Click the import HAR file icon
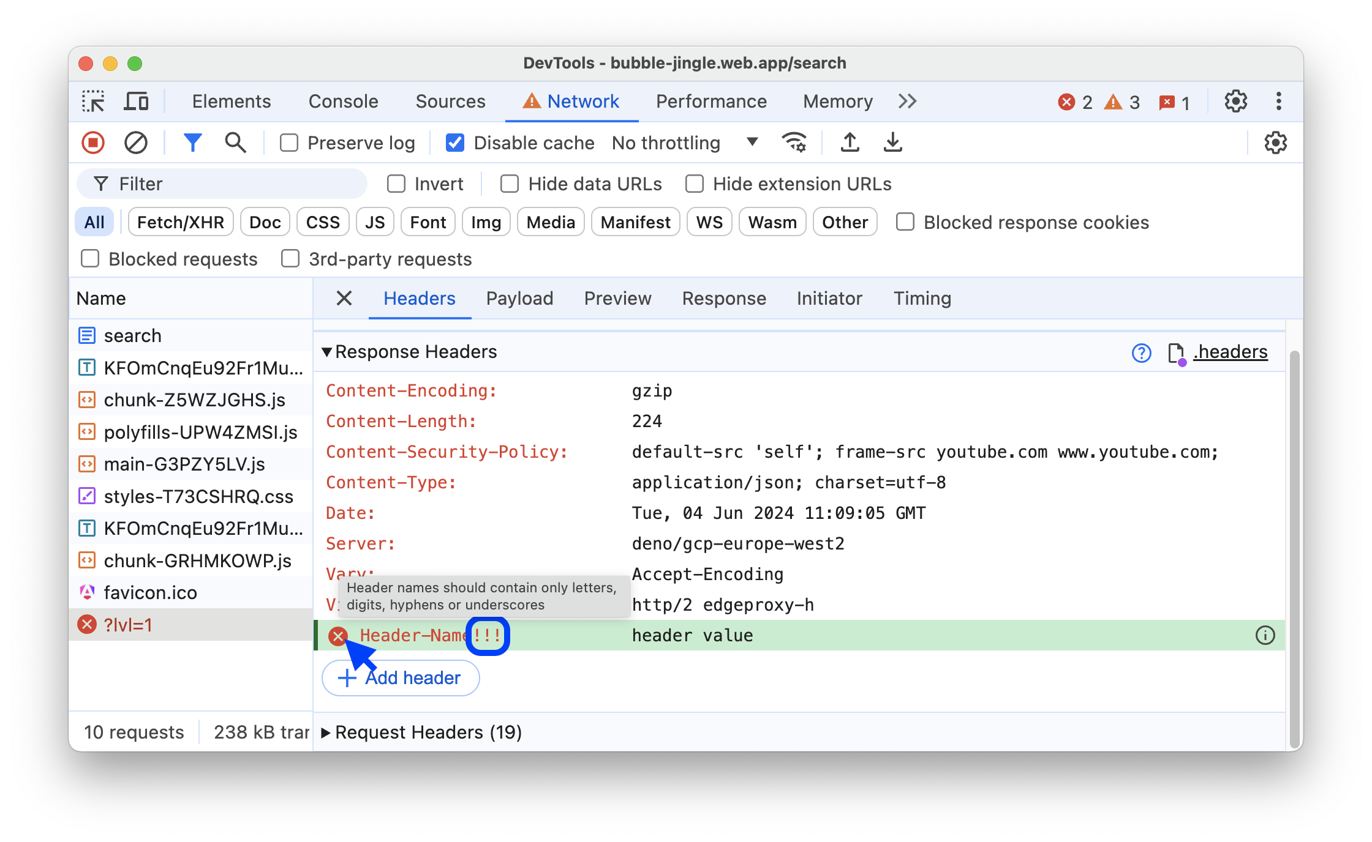 pyautogui.click(x=850, y=143)
